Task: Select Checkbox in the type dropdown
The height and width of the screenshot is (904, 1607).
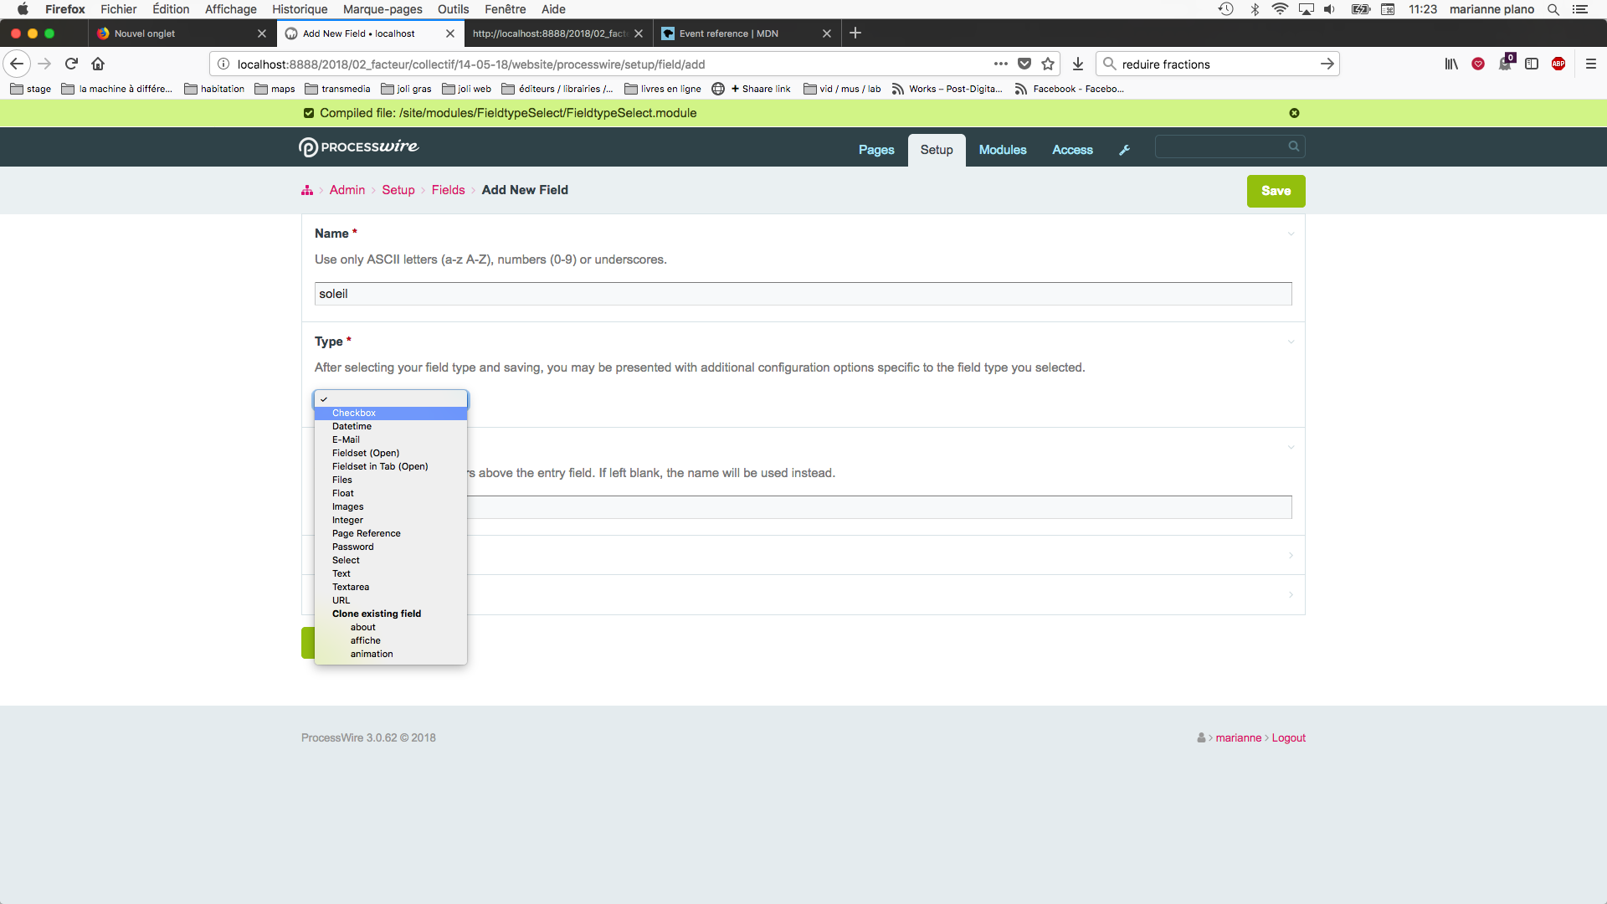Action: (354, 413)
